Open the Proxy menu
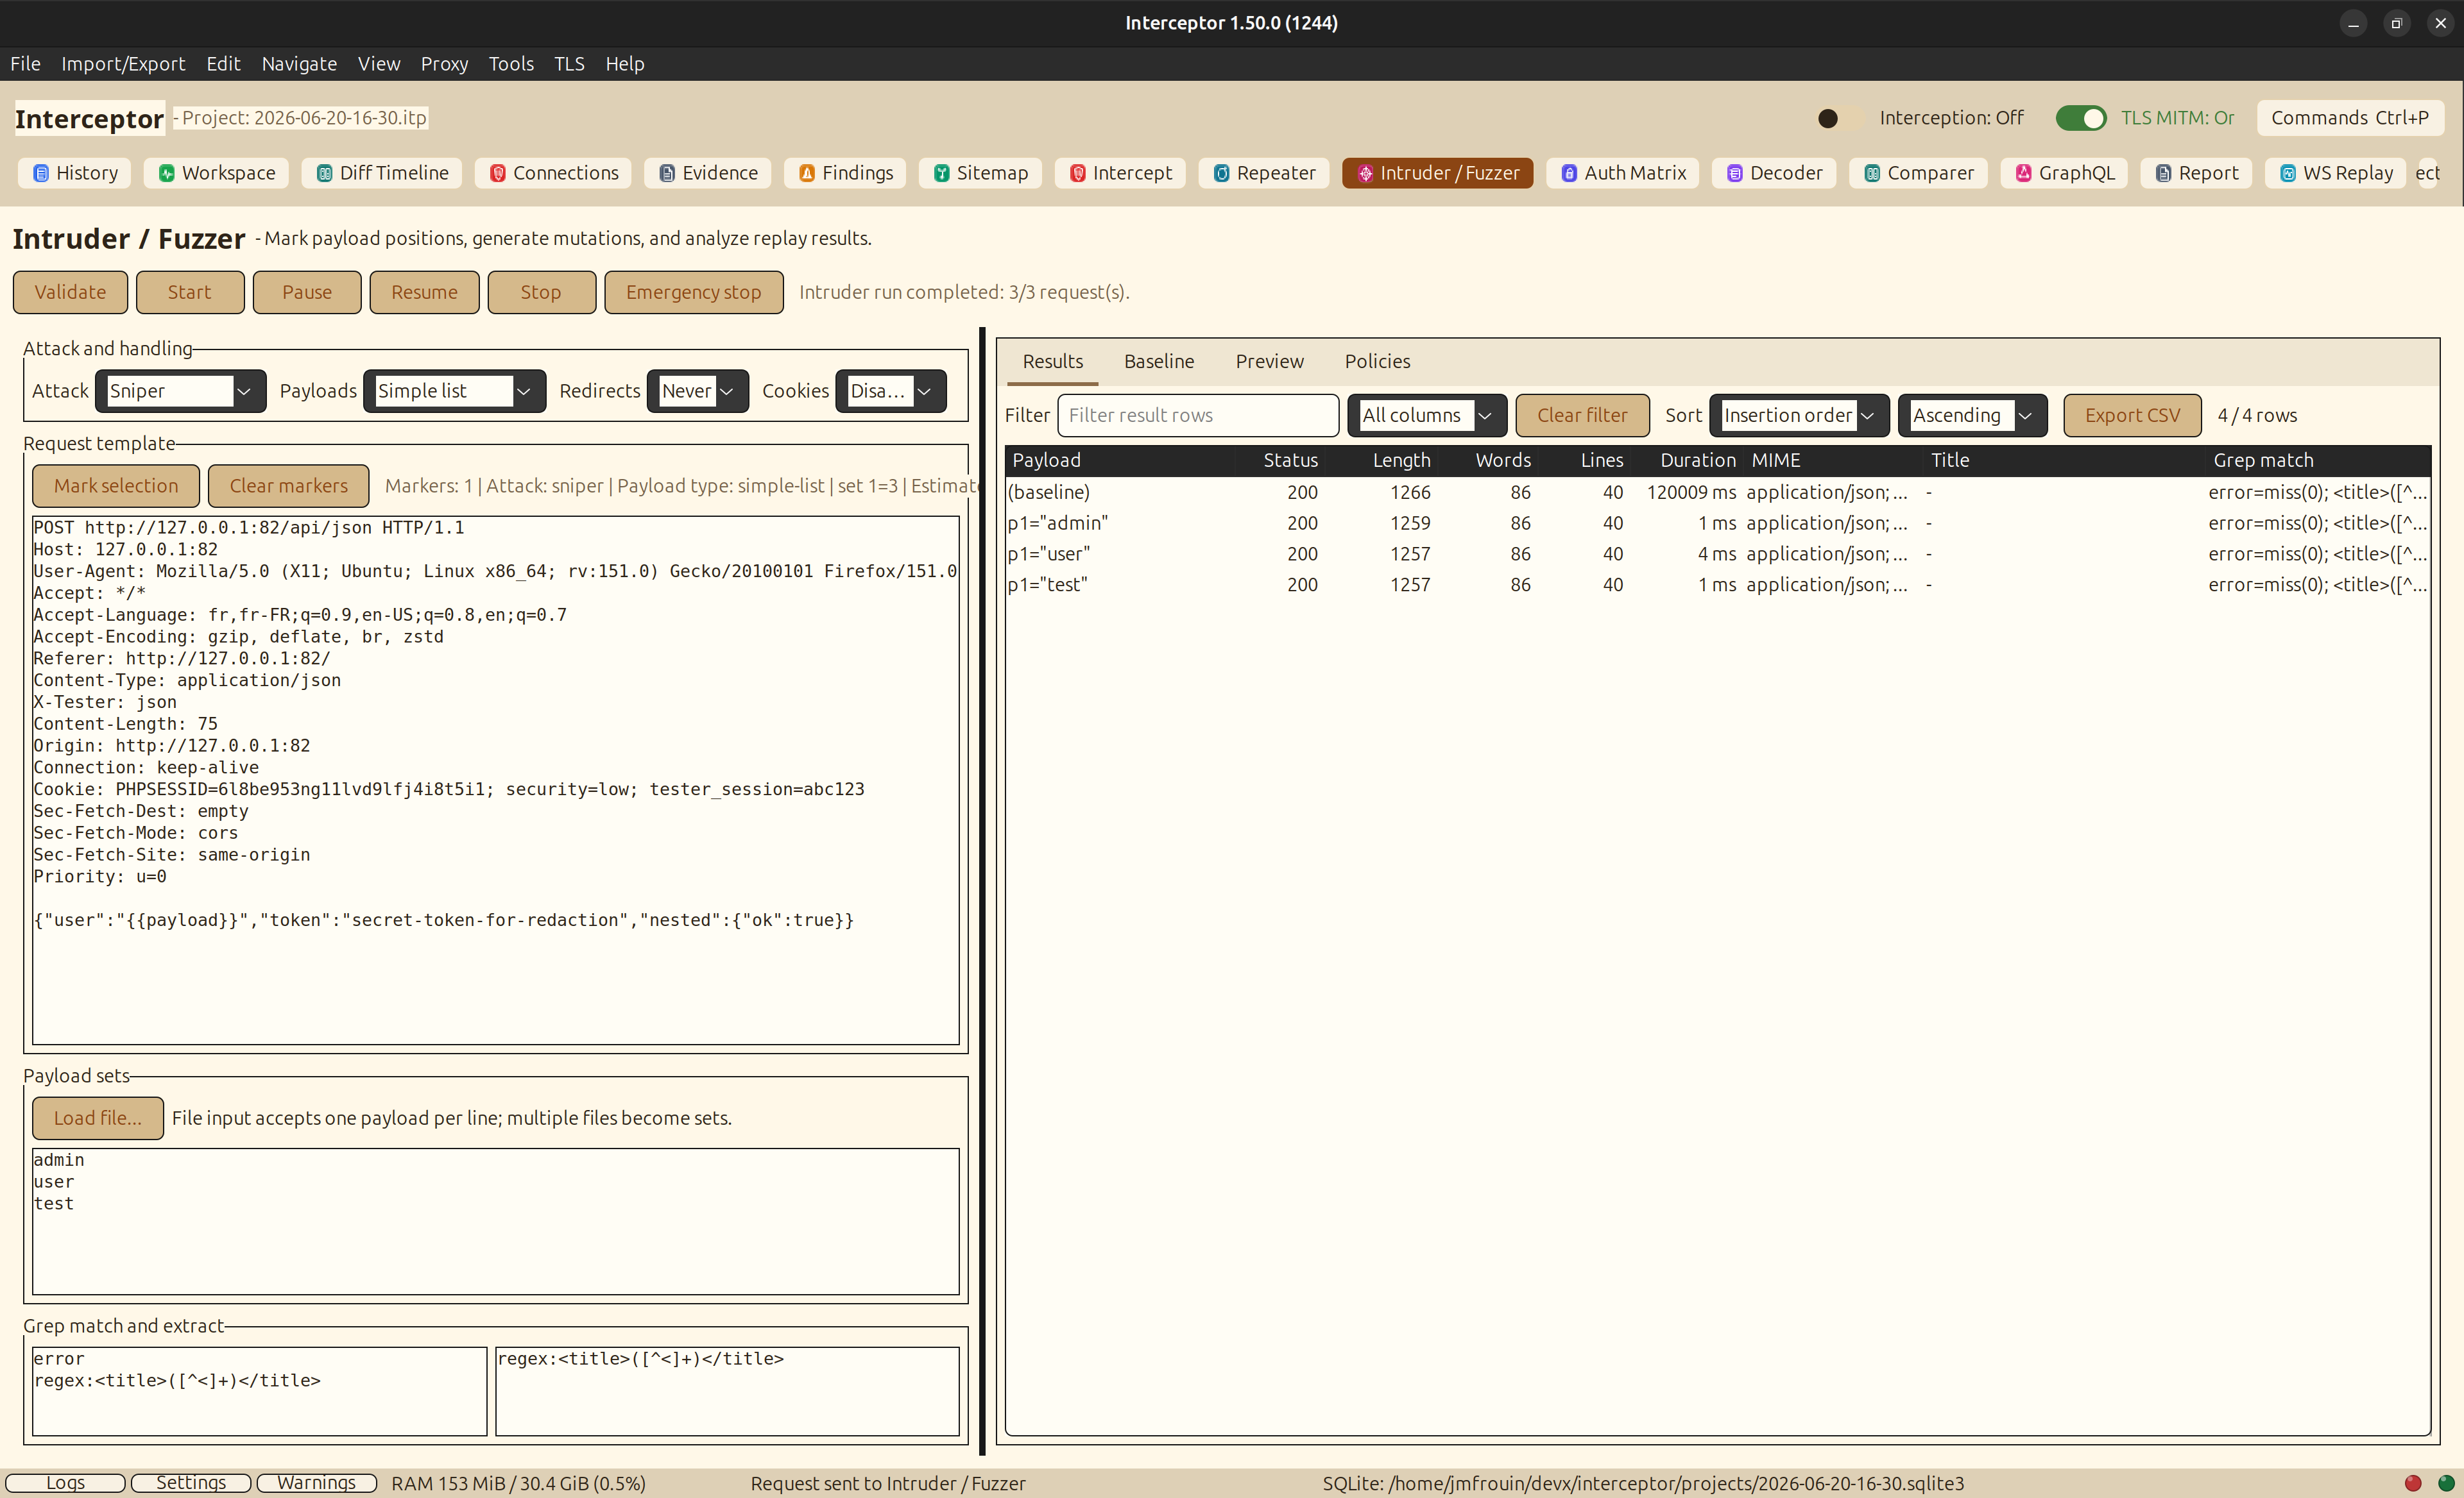The width and height of the screenshot is (2464, 1498). coord(444,64)
